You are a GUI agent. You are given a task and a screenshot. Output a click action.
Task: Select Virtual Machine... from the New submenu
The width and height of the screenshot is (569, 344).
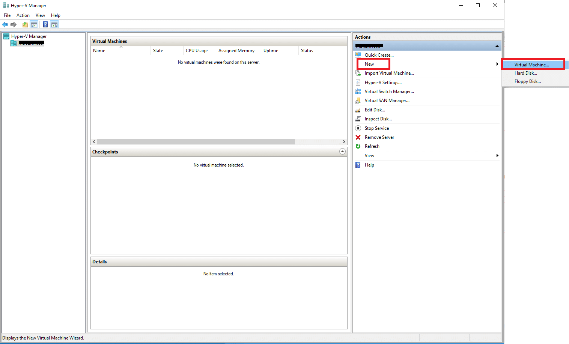coord(531,65)
